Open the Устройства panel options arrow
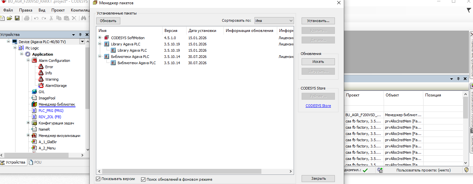Image resolution: width=473 pixels, height=184 pixels. click(x=73, y=35)
